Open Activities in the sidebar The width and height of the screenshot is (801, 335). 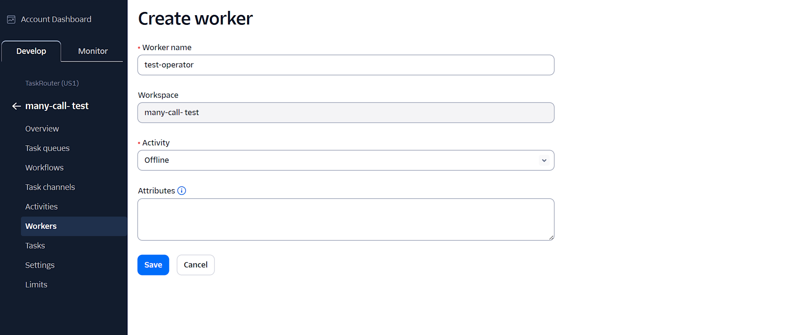tap(41, 207)
